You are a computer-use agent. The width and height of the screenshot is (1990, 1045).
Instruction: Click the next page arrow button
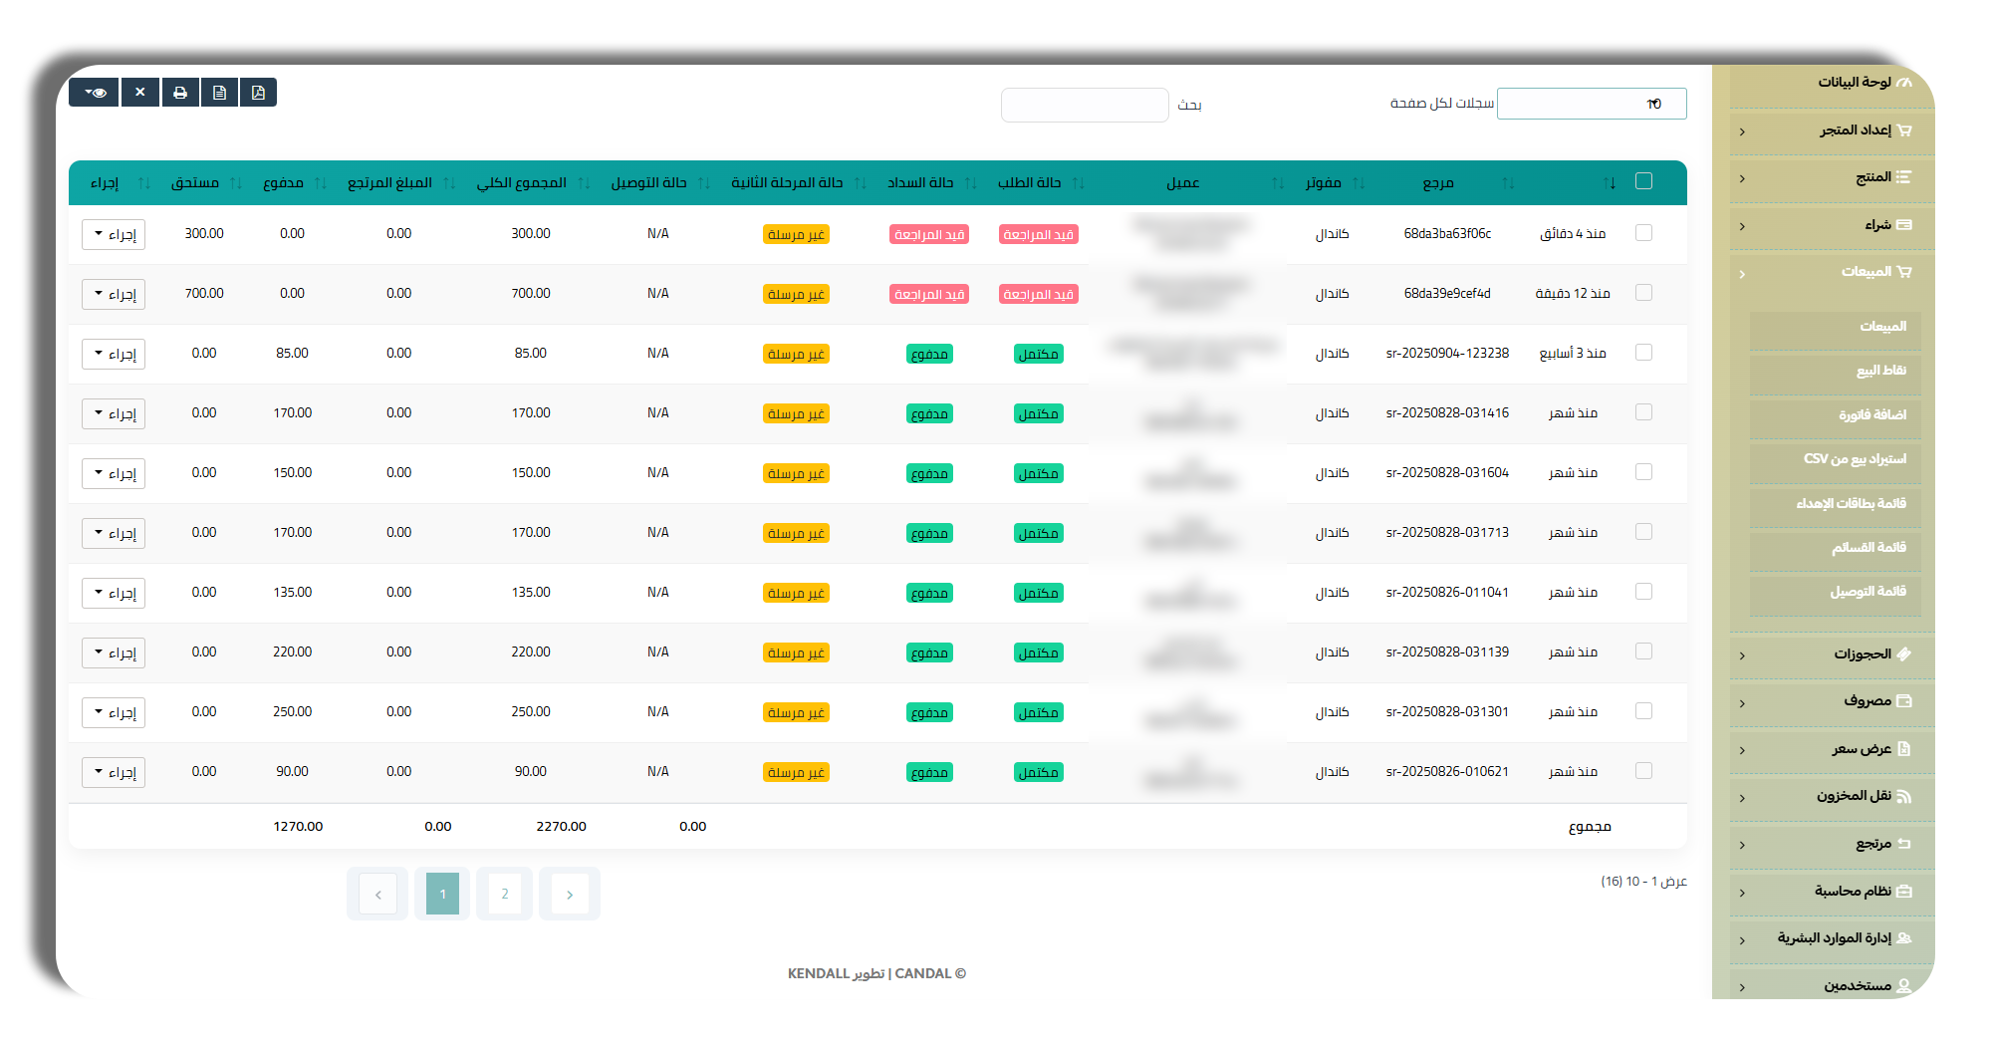pyautogui.click(x=570, y=894)
